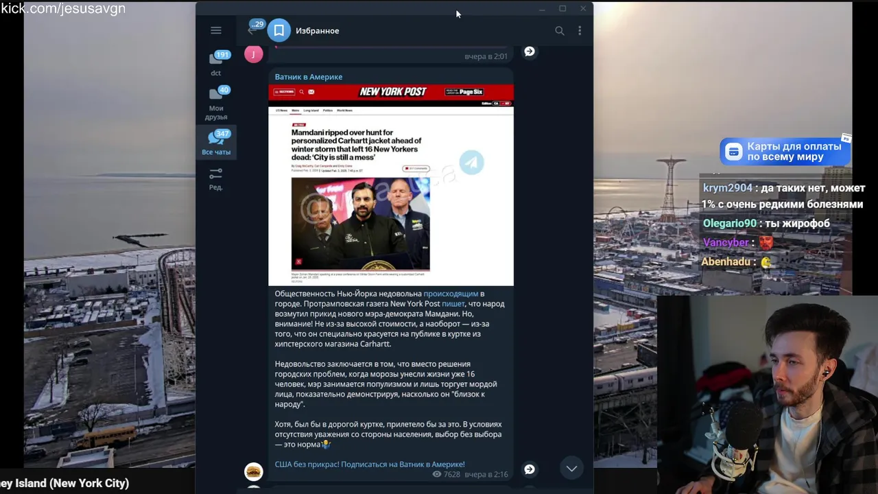Click Vancyber username in stream chat

(x=726, y=242)
